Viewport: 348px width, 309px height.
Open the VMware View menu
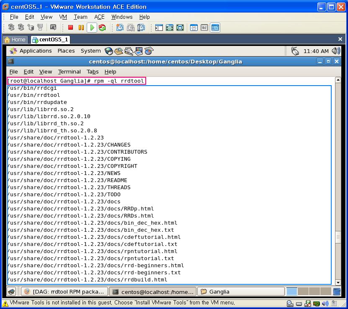[46, 17]
